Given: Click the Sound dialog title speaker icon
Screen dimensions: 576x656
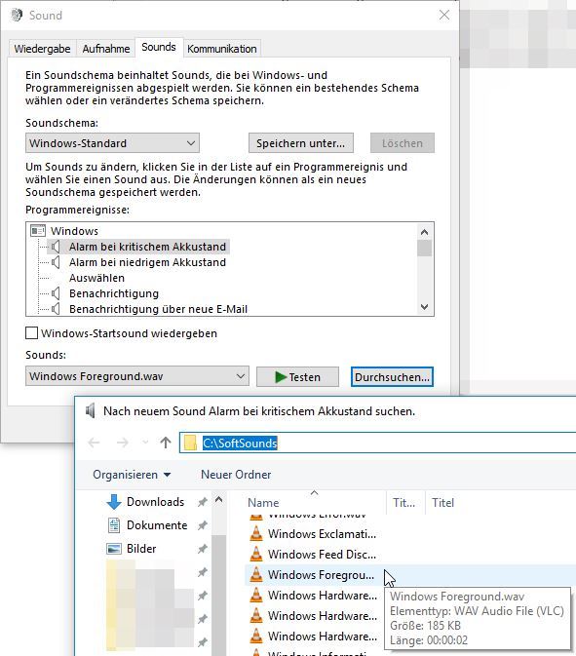Looking at the screenshot, I should coord(17,15).
